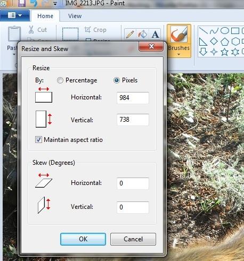The width and height of the screenshot is (244, 261).
Task: Open the Paint application menu button
Action: [x=14, y=15]
